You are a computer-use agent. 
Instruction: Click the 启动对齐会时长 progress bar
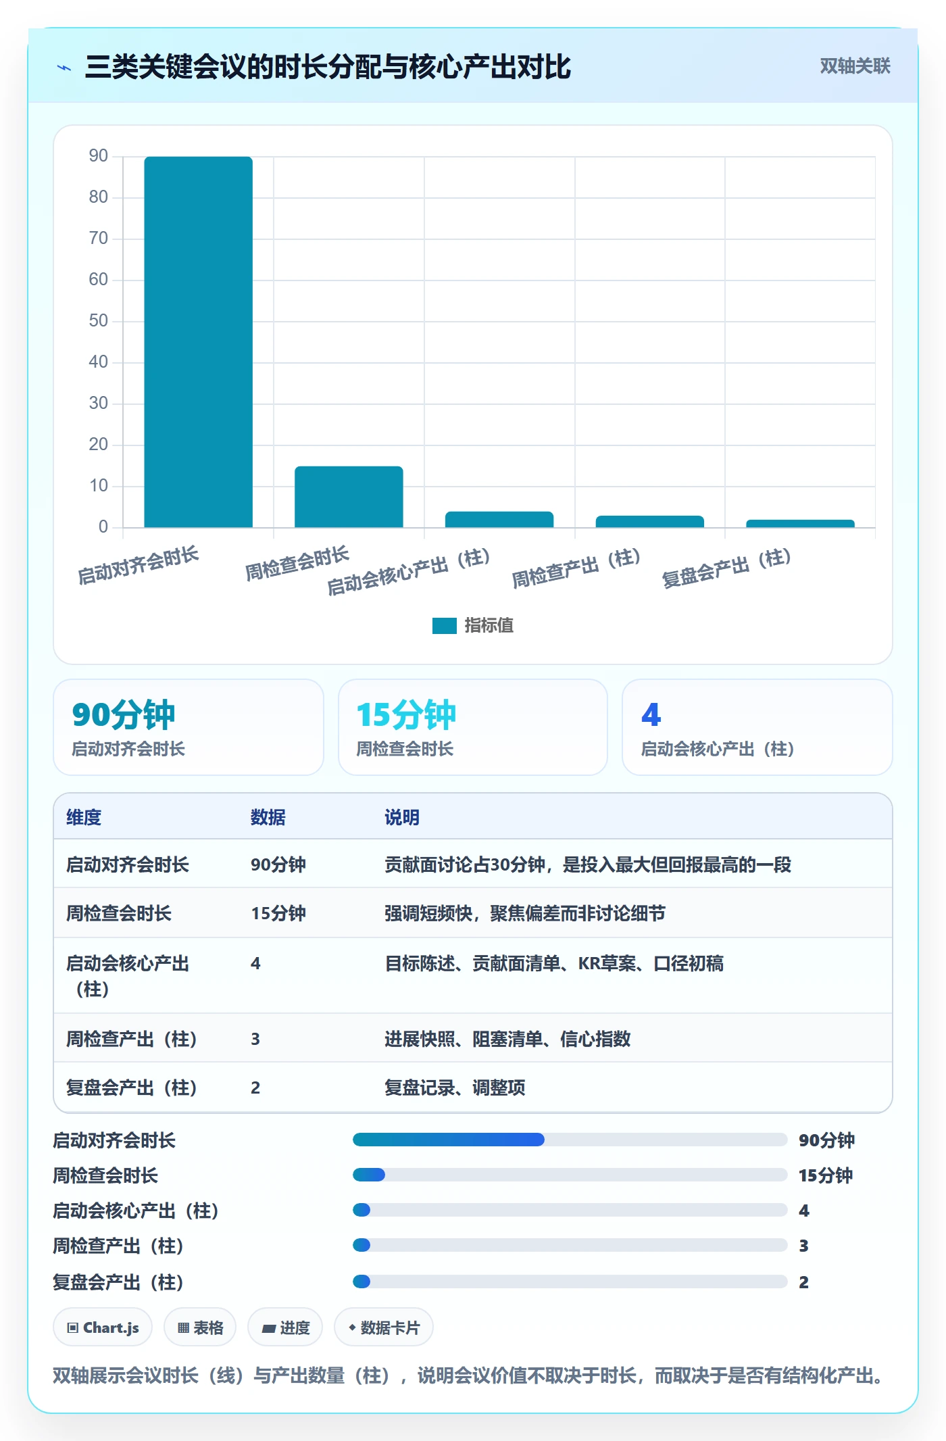(x=570, y=1140)
